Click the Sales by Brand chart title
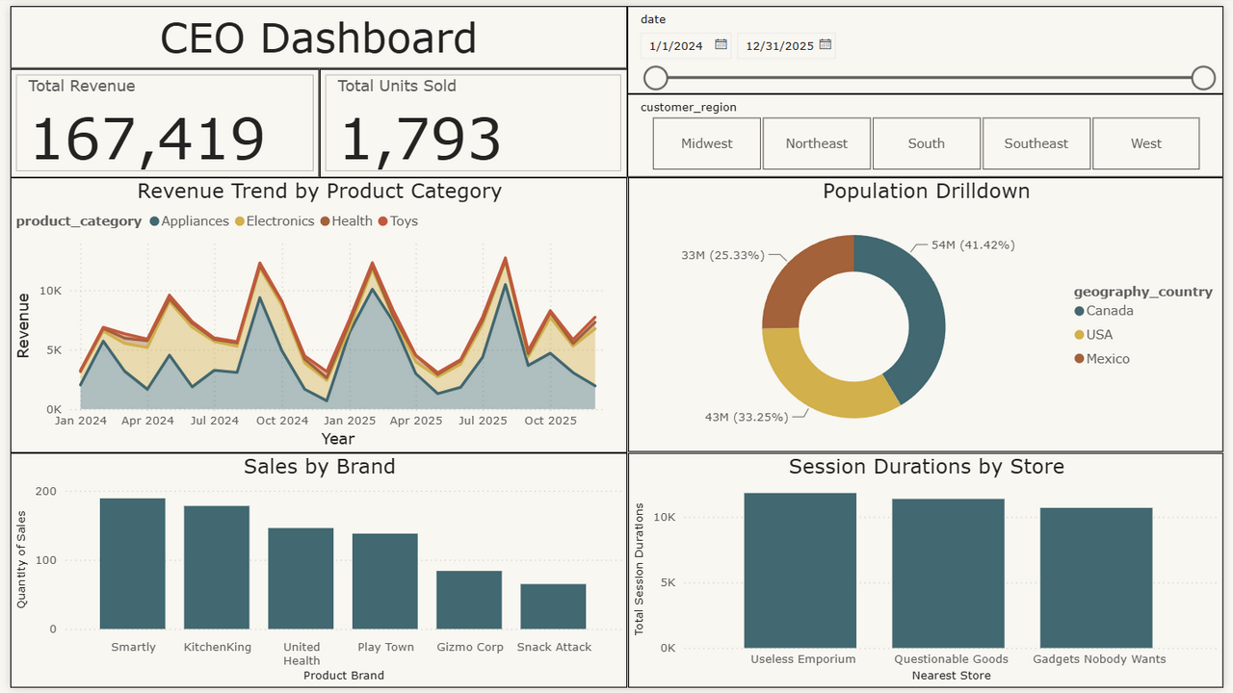1233x693 pixels. pyautogui.click(x=320, y=467)
